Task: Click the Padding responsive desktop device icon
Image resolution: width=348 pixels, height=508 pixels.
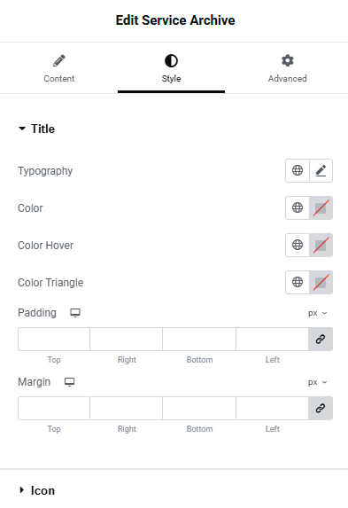Action: click(x=75, y=313)
